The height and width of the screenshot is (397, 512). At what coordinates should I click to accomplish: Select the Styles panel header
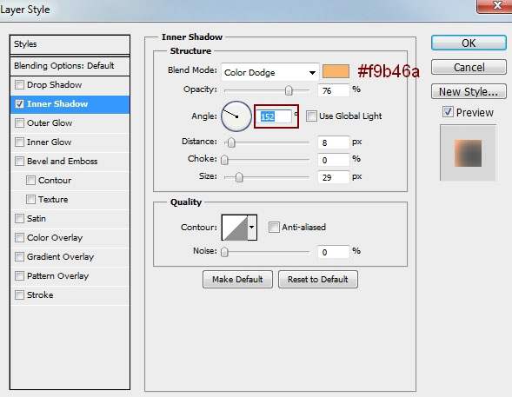pos(70,44)
